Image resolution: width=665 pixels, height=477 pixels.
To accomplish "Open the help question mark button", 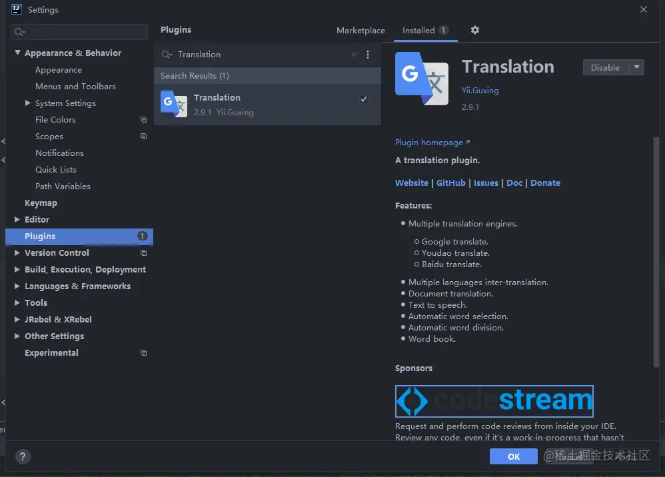I will tap(23, 456).
